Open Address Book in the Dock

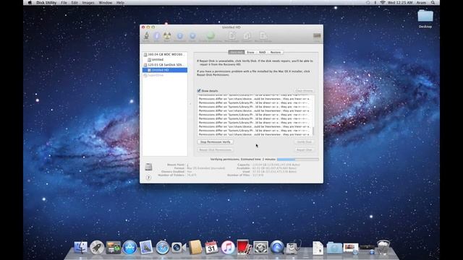(x=195, y=247)
